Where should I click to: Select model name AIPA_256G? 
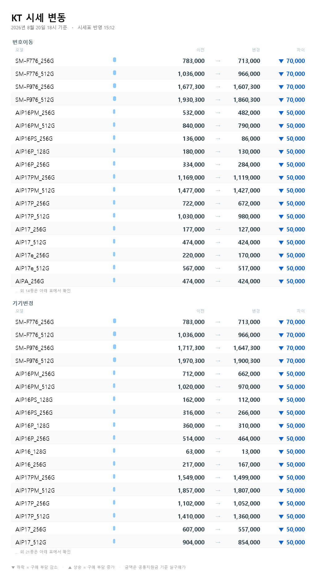pyautogui.click(x=30, y=281)
